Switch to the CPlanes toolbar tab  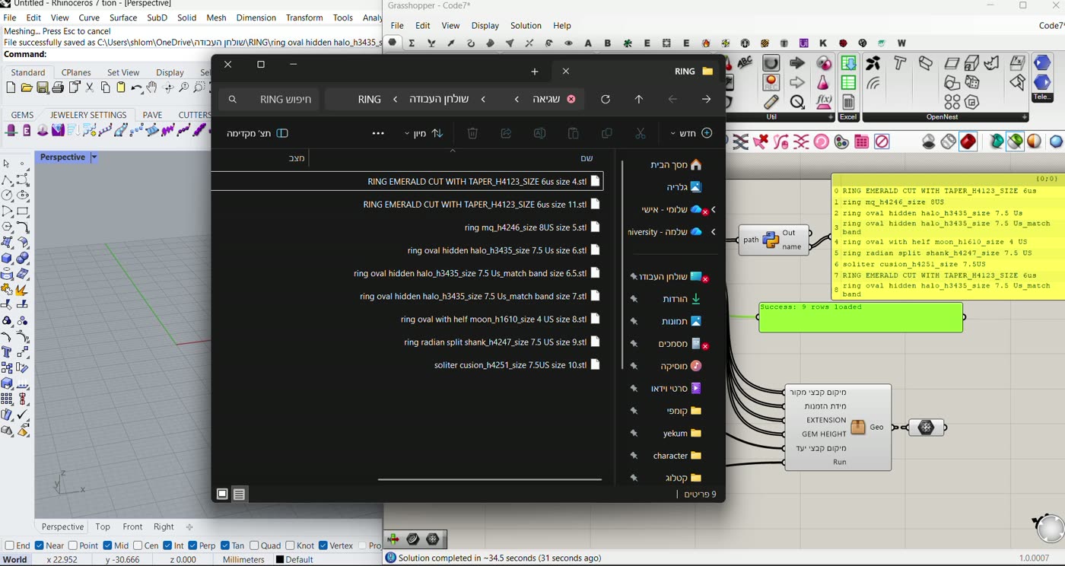click(76, 72)
